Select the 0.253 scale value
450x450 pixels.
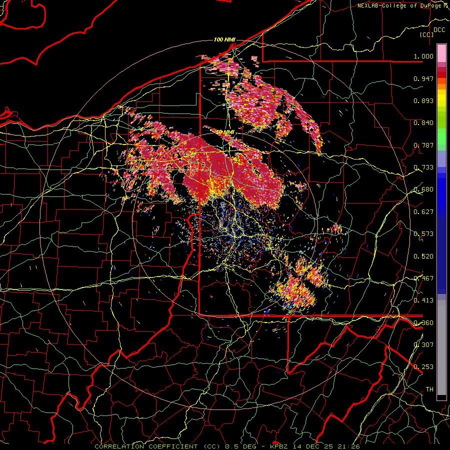pos(423,367)
